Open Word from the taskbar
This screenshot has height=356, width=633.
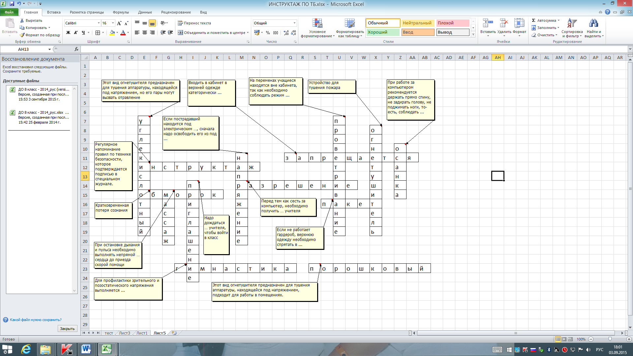86,349
